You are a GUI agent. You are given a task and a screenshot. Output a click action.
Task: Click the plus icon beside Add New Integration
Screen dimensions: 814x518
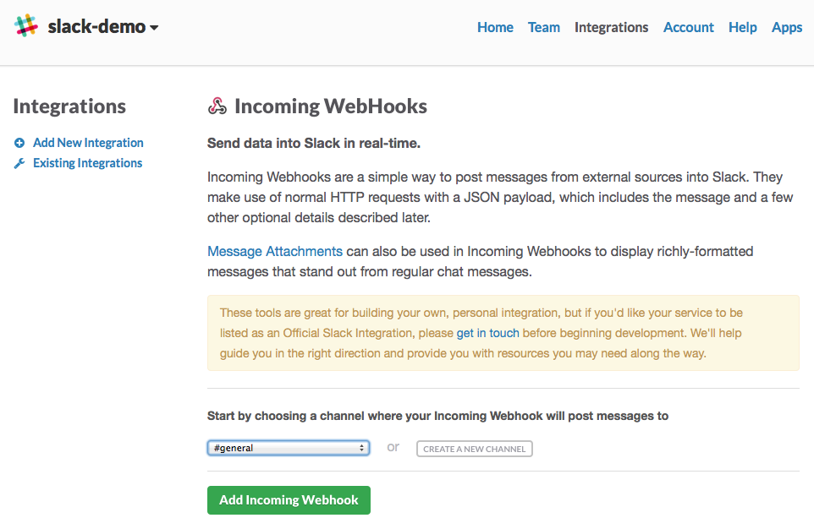(19, 143)
